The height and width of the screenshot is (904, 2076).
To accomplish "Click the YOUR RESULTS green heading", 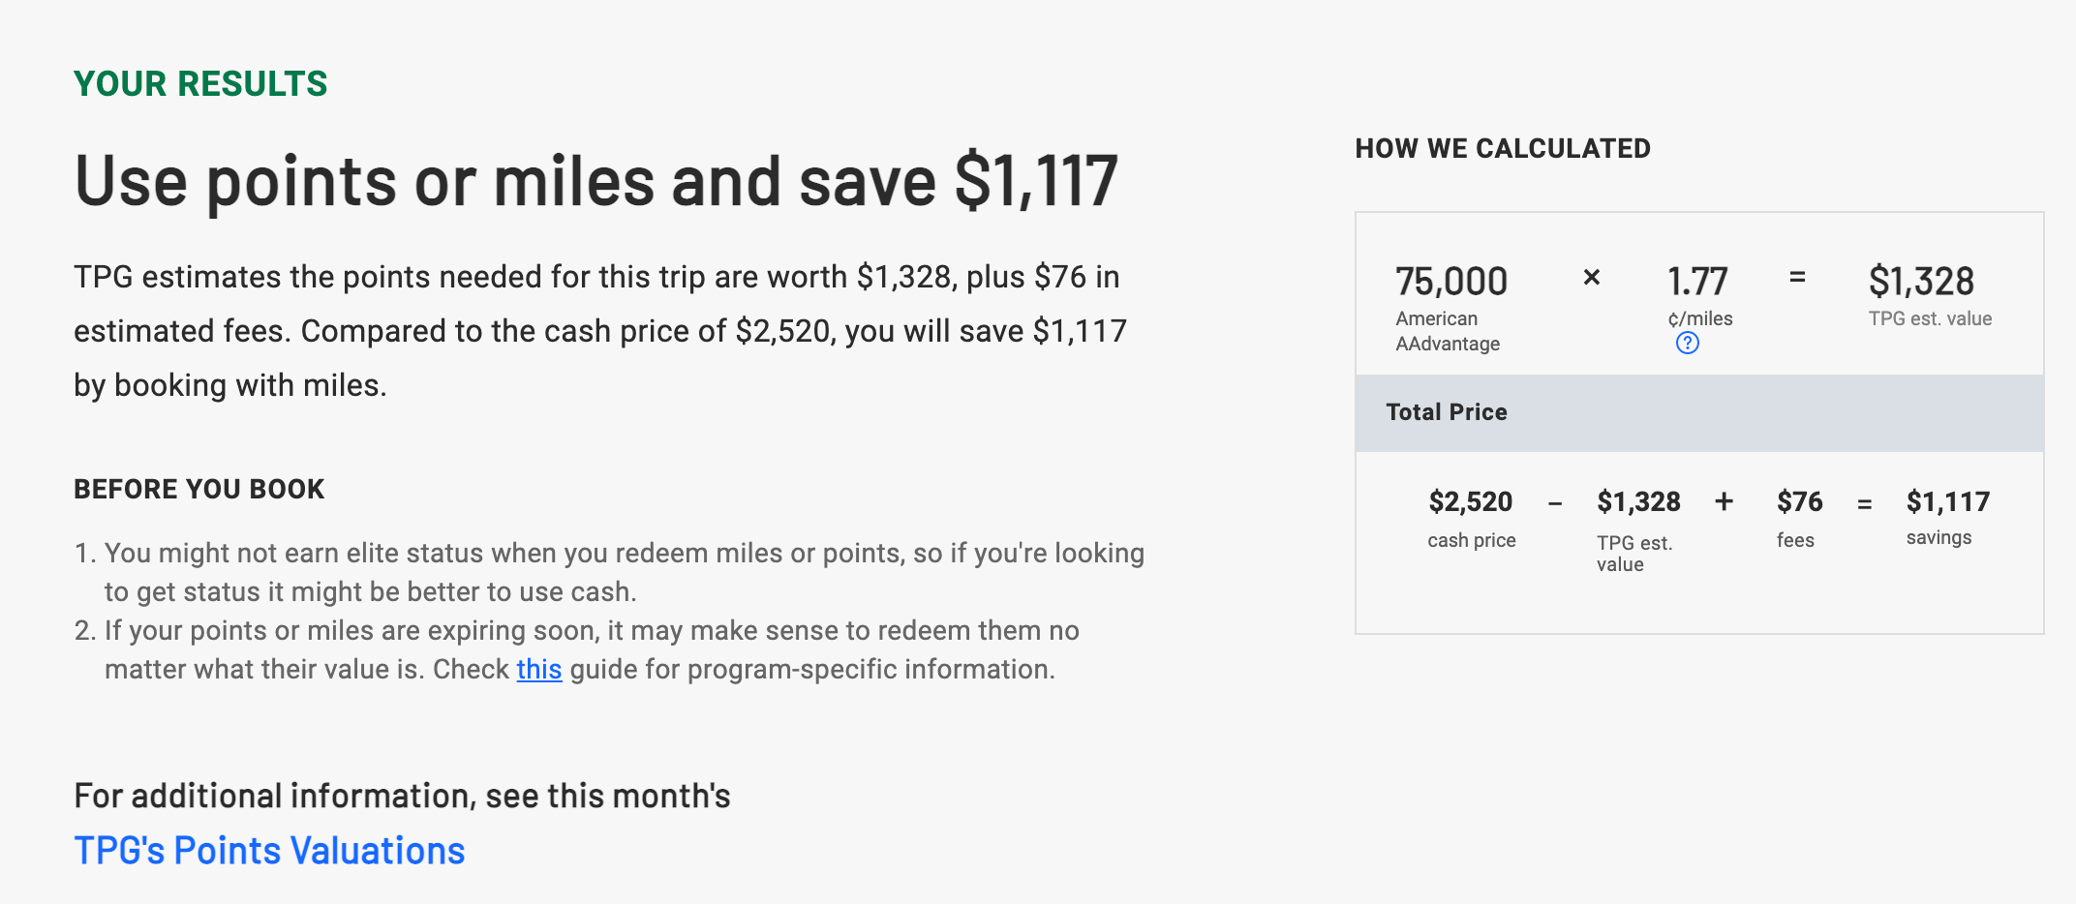I will click(200, 84).
